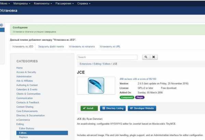Select the Calendars & Events category
The width and height of the screenshot is (205, 140).
coord(27,90)
